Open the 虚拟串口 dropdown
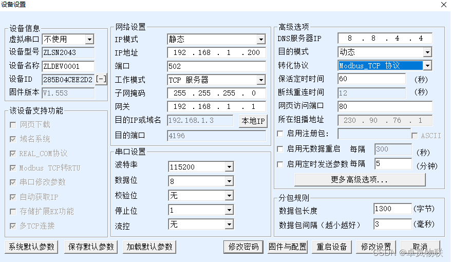Image resolution: width=451 pixels, height=262 pixels. click(x=89, y=39)
